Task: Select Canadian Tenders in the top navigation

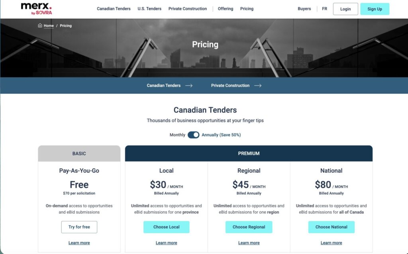Action: (114, 8)
